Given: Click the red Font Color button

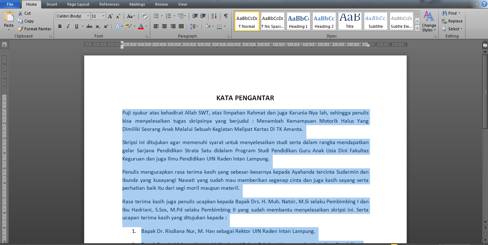Looking at the screenshot, I should (x=141, y=26).
